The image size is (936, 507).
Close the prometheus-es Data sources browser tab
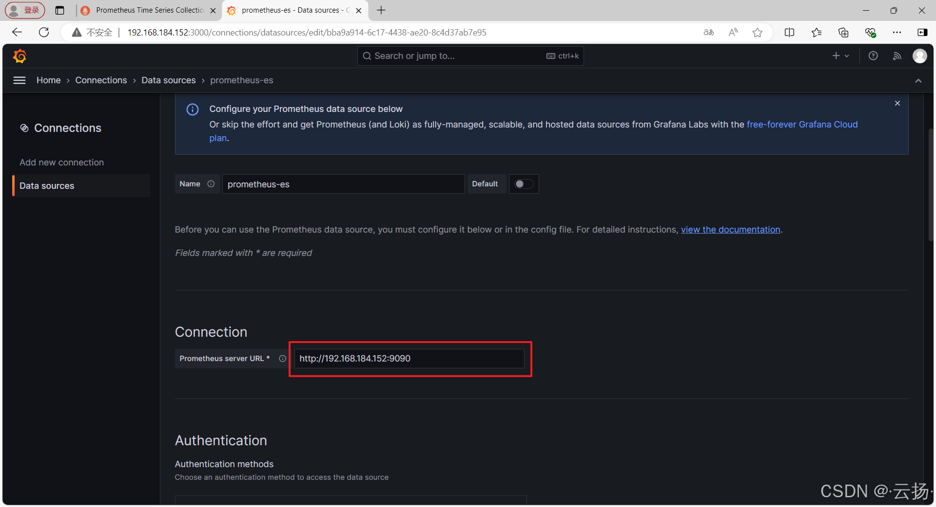(359, 10)
